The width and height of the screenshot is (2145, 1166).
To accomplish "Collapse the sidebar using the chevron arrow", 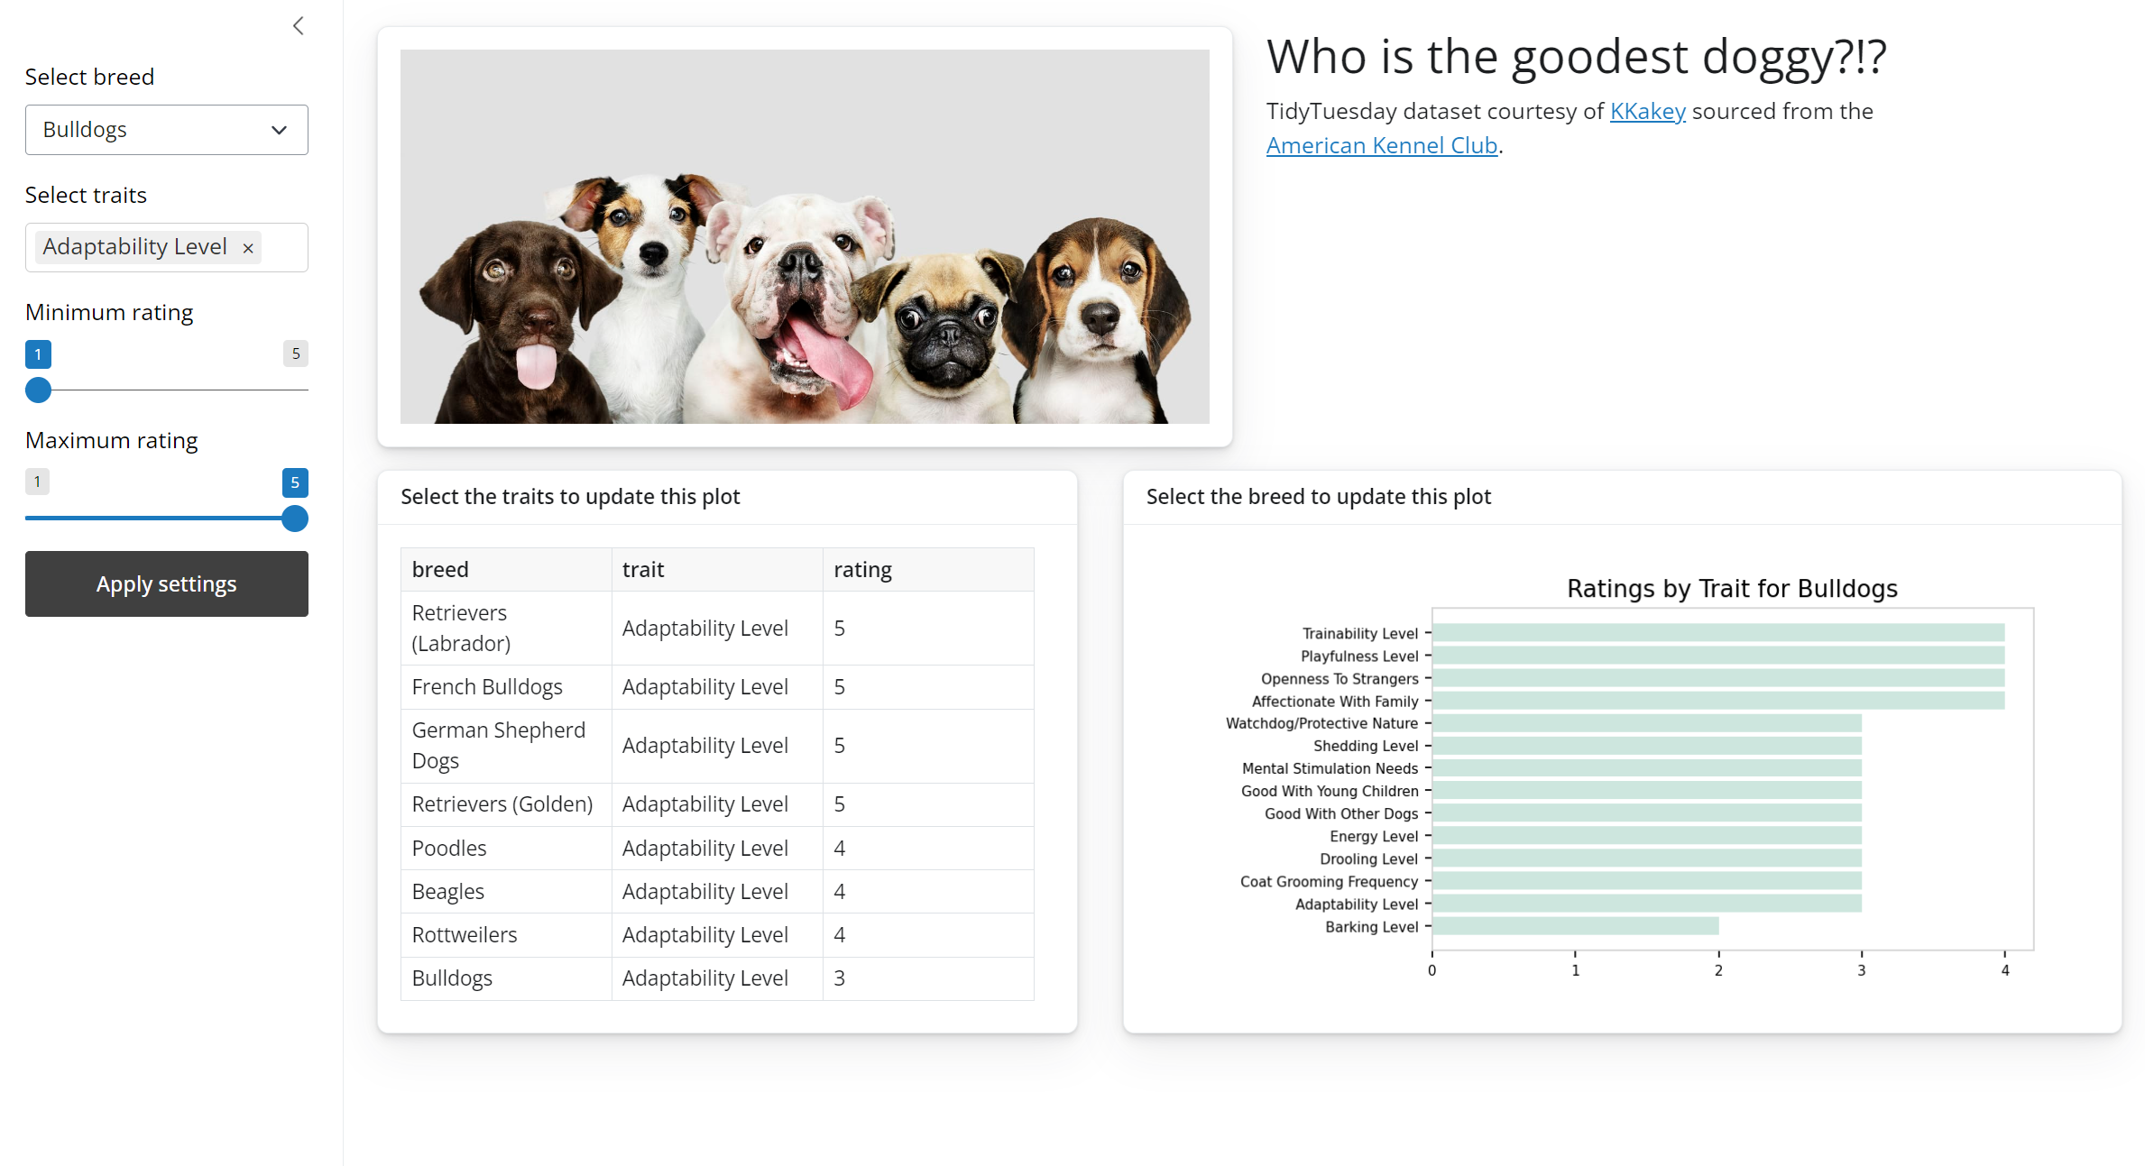I will [x=298, y=25].
